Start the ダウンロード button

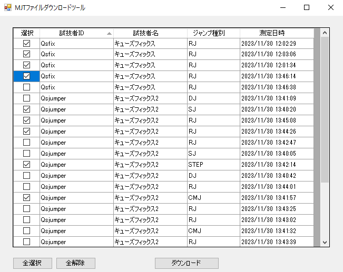pyautogui.click(x=187, y=263)
